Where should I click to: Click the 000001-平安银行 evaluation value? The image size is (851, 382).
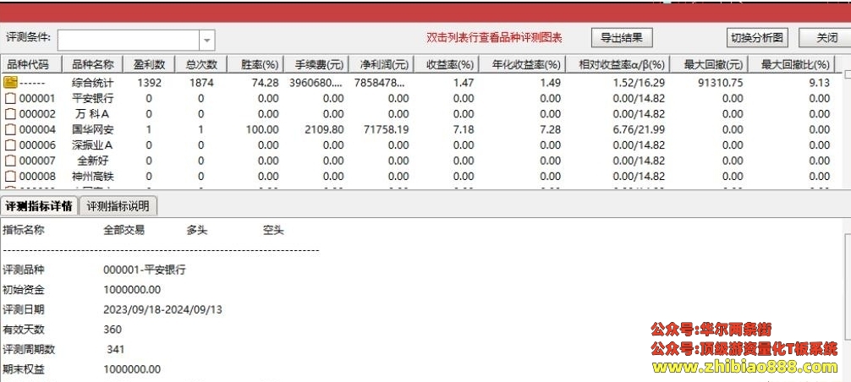(145, 270)
